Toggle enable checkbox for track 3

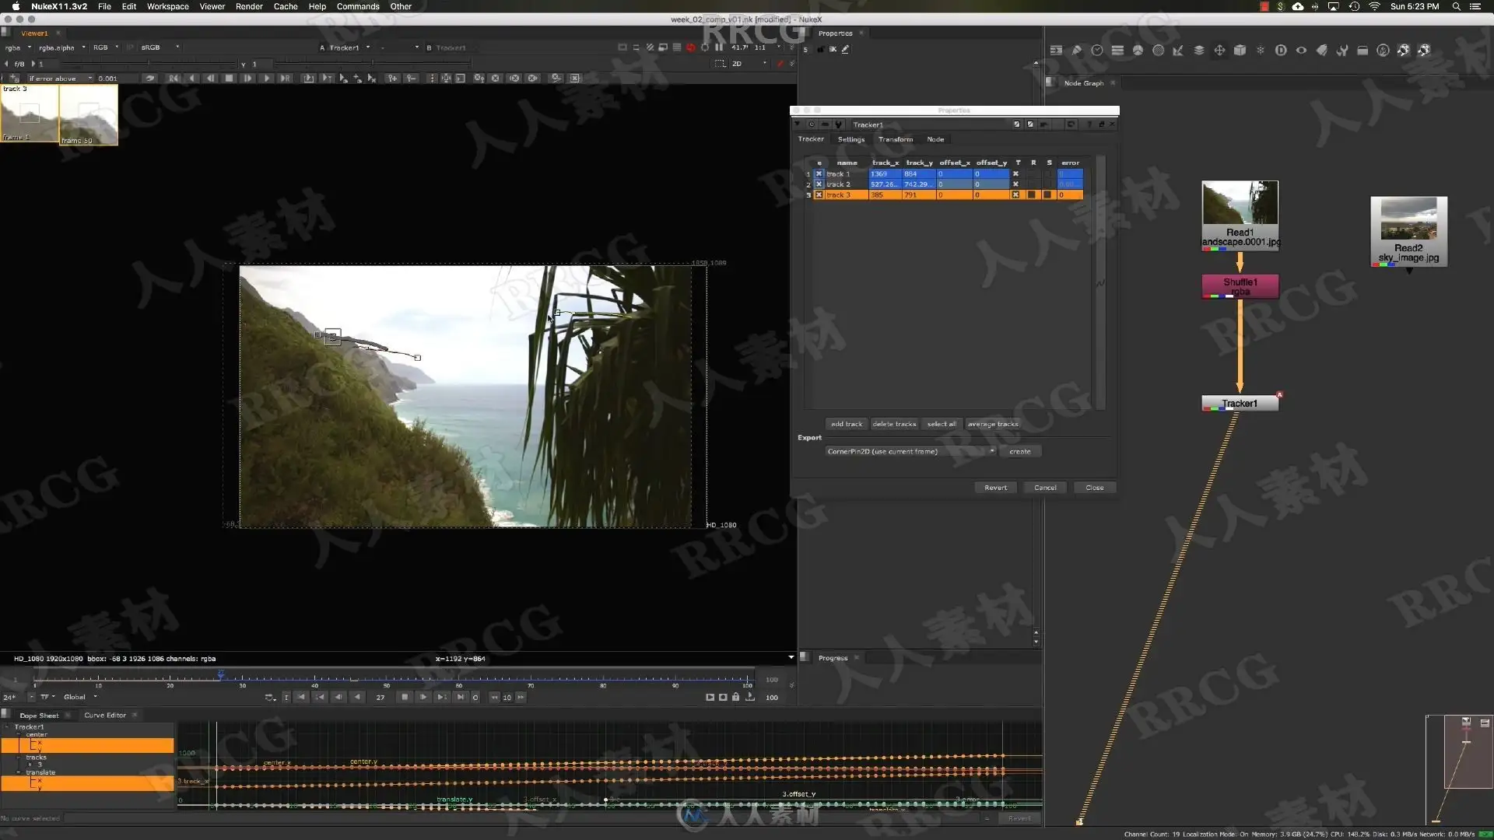(x=819, y=194)
